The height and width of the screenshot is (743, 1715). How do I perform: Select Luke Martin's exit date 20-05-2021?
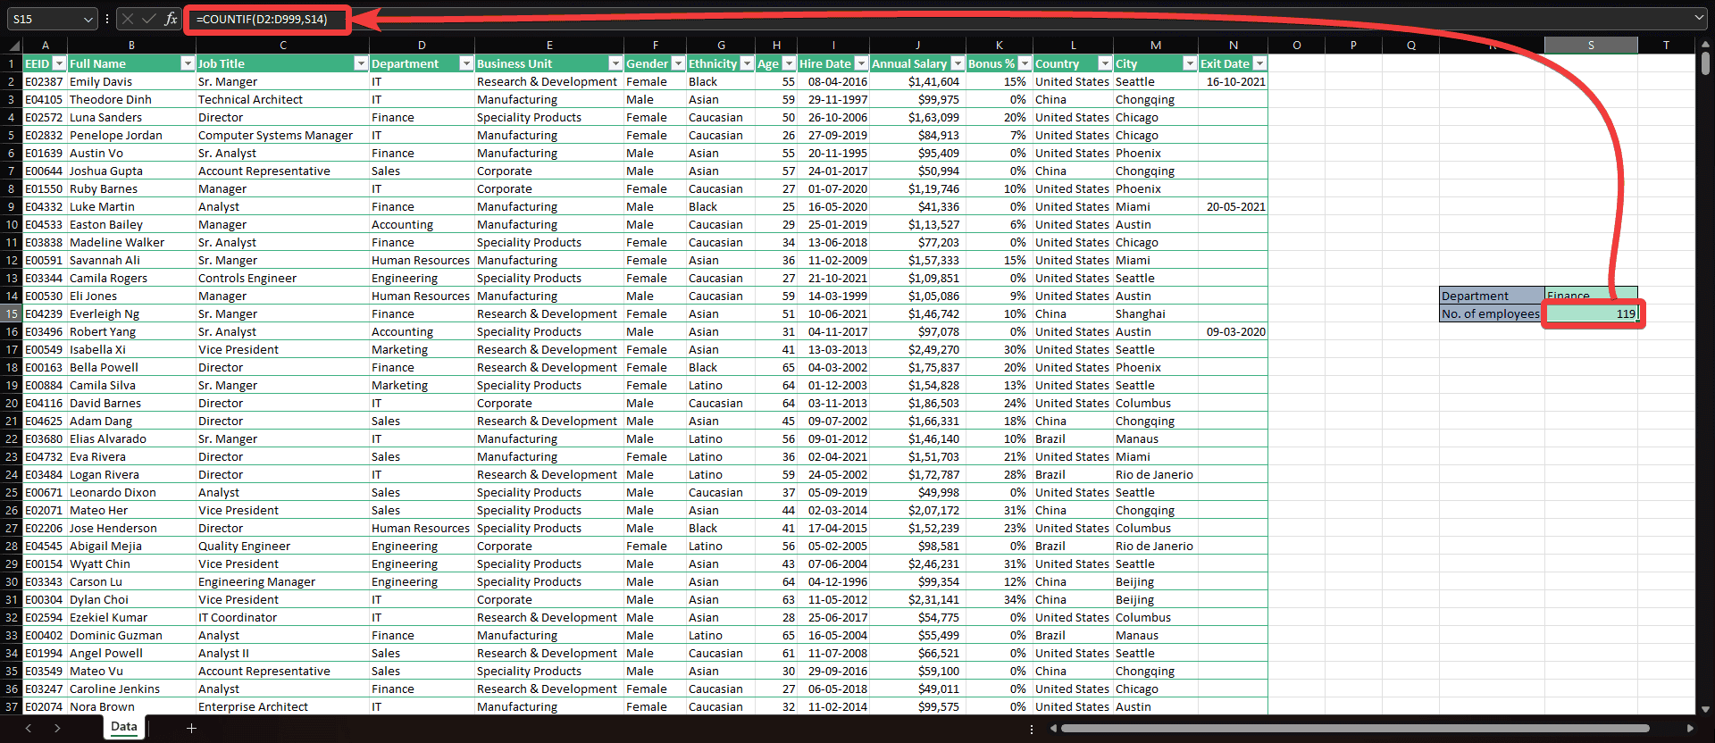click(1233, 206)
